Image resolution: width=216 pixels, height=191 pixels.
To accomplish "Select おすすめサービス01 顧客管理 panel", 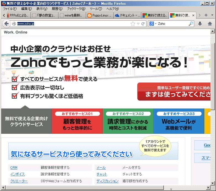I will (77, 121).
